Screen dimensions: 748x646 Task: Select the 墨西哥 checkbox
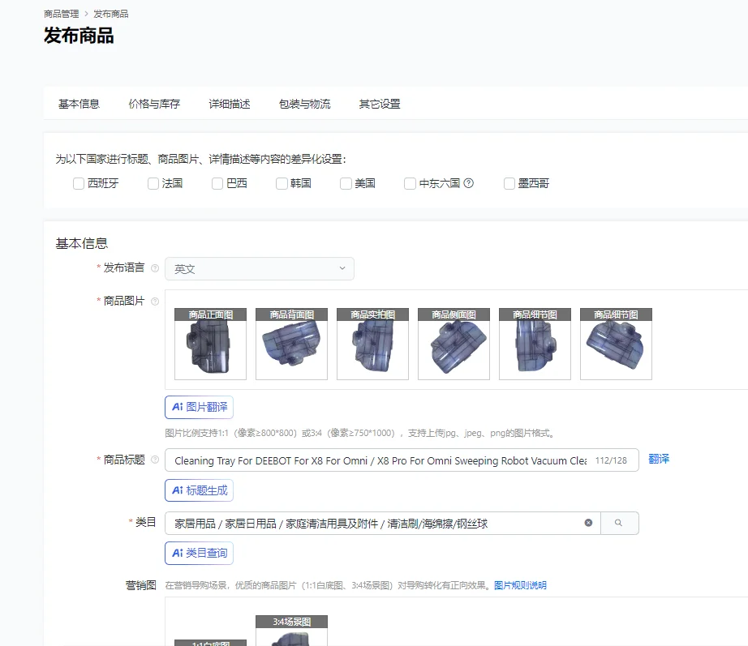509,183
